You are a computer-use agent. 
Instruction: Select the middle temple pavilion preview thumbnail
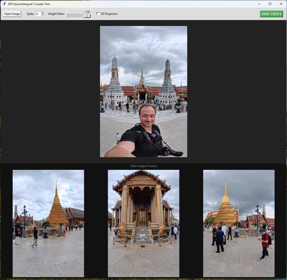point(143,223)
